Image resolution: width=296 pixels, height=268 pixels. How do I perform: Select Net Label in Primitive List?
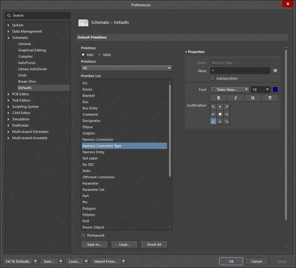tap(90, 158)
